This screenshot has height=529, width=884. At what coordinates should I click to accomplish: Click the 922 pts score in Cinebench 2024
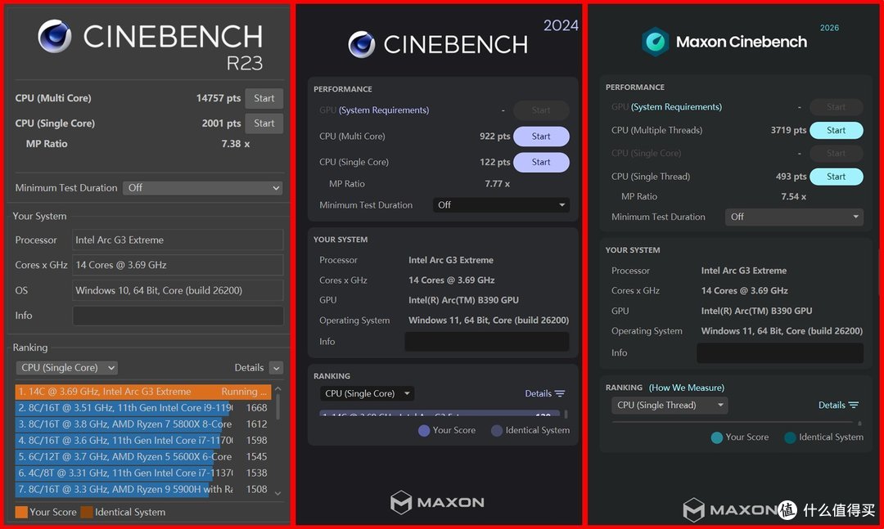(495, 137)
